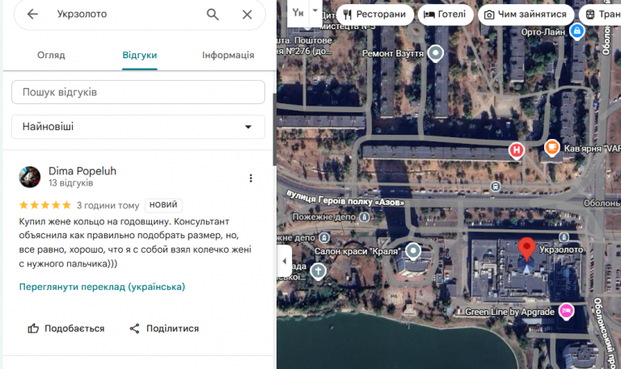
Task: Click the back arrow in search bar
Action: 32,15
